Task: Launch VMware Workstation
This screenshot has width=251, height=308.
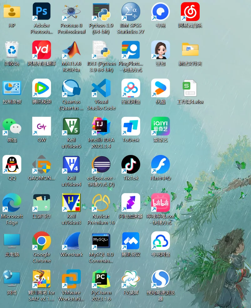Action: tap(71, 279)
